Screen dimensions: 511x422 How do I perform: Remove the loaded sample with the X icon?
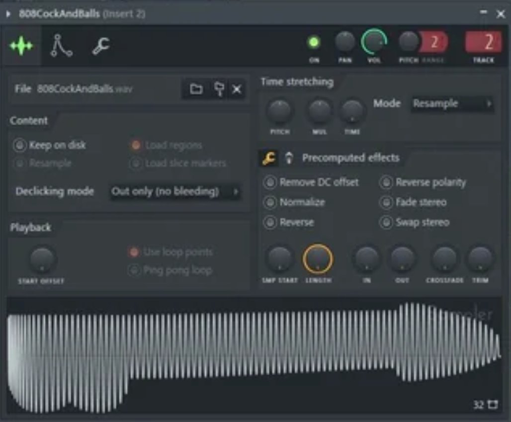[x=237, y=89]
